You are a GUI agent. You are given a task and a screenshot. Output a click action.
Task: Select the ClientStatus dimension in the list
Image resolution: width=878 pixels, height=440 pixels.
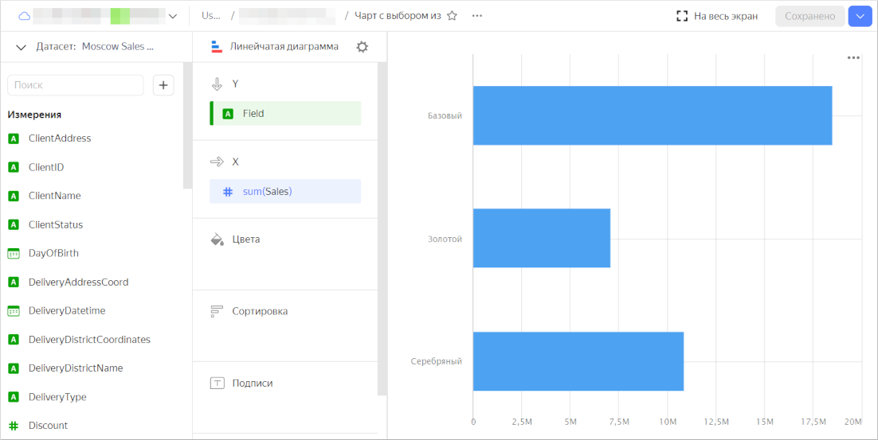pos(56,225)
